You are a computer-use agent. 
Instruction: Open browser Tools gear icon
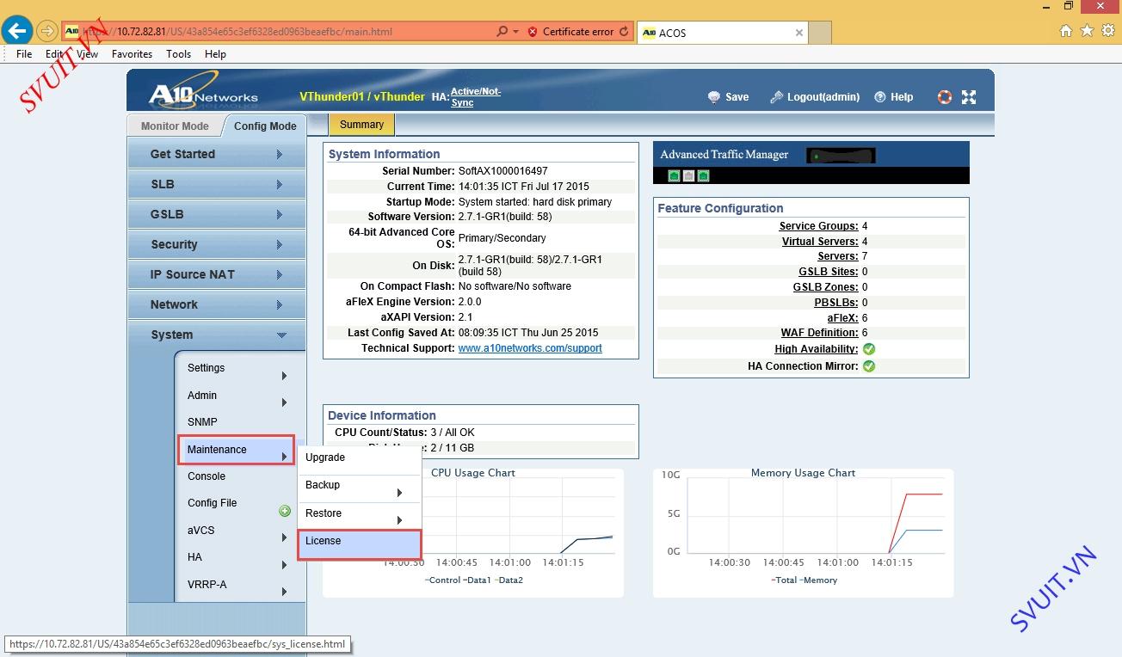[1107, 31]
